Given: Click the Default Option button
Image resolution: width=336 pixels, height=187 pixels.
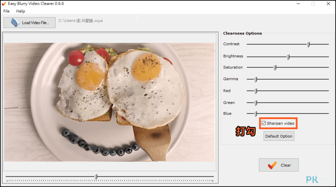Looking at the screenshot, I should (279, 136).
